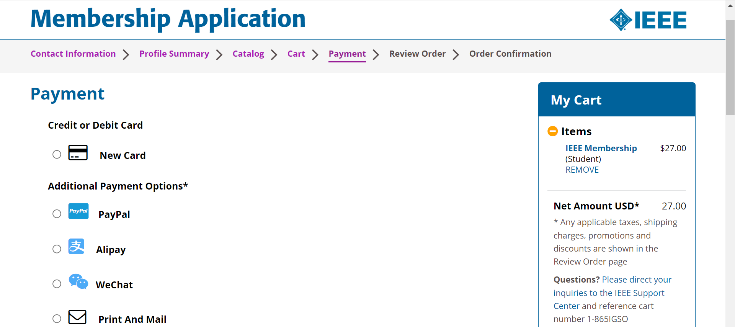Click the $27.00 item price
735x327 pixels.
[673, 148]
